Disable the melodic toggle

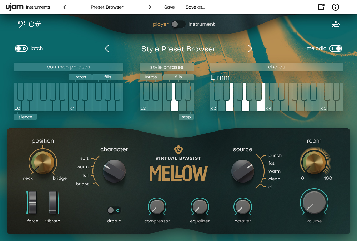click(x=335, y=48)
